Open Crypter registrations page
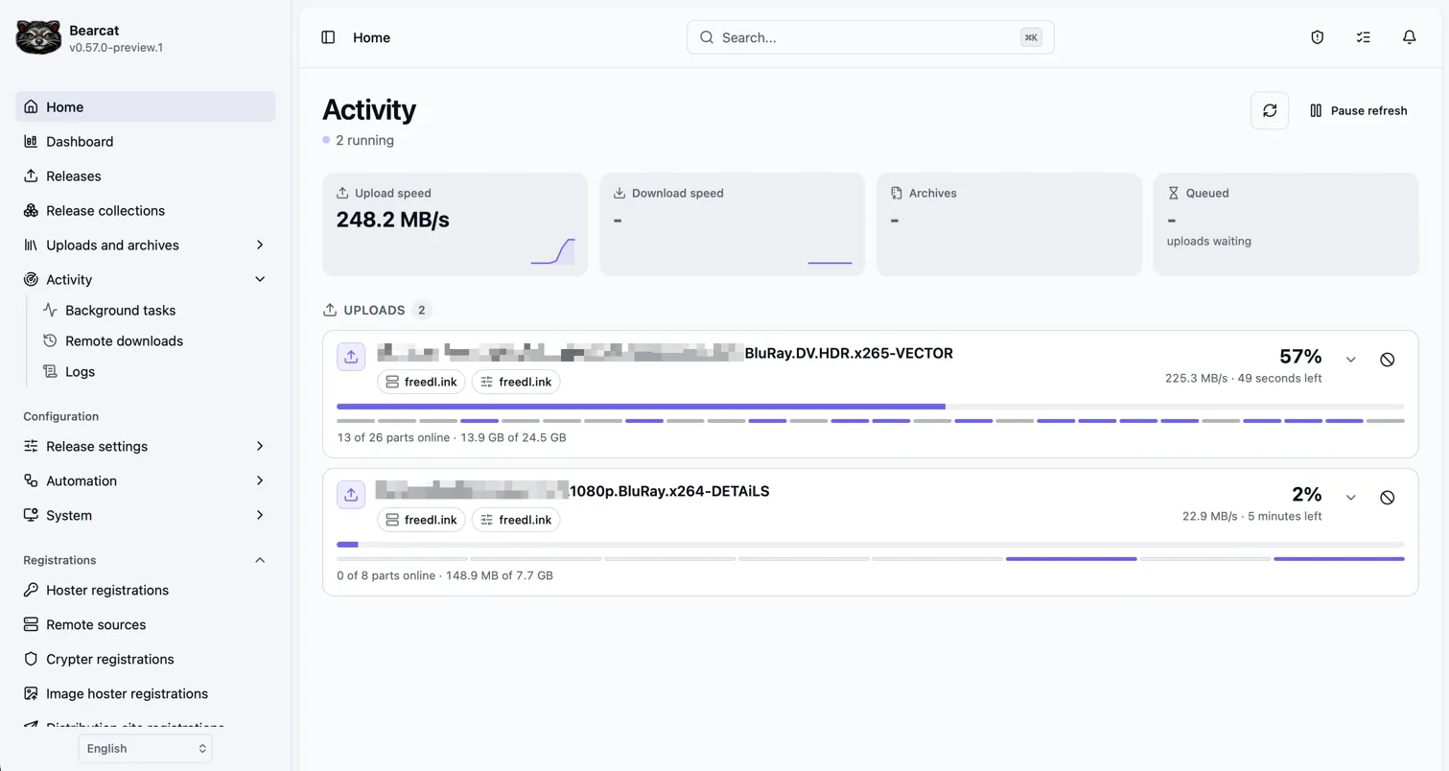The height and width of the screenshot is (771, 1449). point(146,659)
